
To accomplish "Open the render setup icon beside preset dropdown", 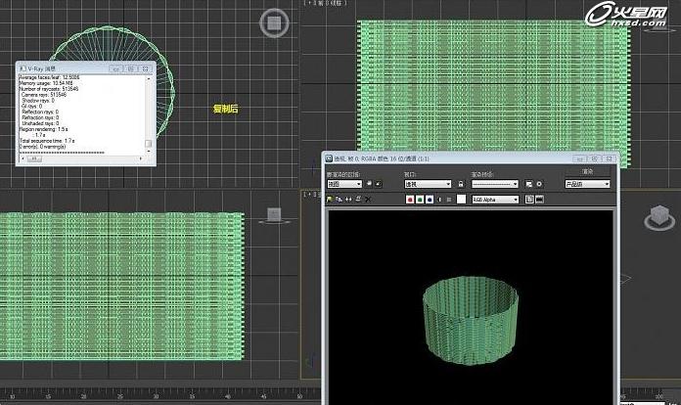I will pyautogui.click(x=528, y=183).
